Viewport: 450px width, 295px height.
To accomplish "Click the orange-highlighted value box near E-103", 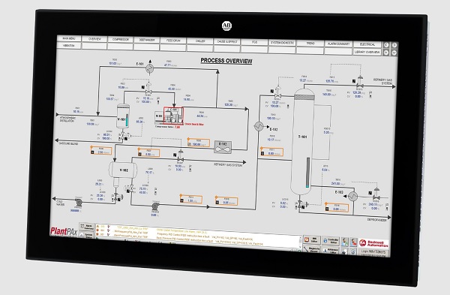I will (x=337, y=208).
